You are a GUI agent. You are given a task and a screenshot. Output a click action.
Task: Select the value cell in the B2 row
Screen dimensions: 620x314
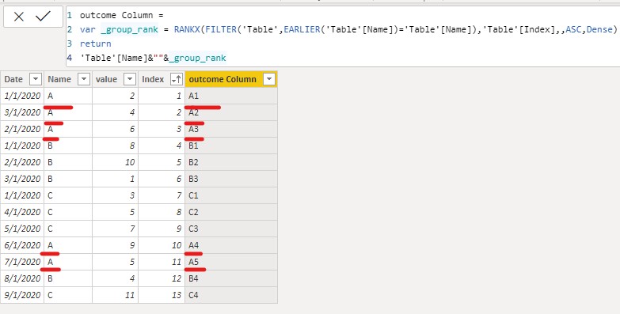pyautogui.click(x=115, y=162)
